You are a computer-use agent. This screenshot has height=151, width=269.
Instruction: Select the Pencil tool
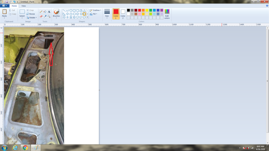(41, 12)
